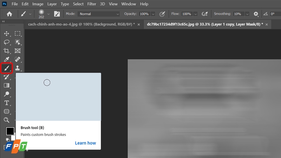
Task: Open the View menu
Action: [113, 4]
